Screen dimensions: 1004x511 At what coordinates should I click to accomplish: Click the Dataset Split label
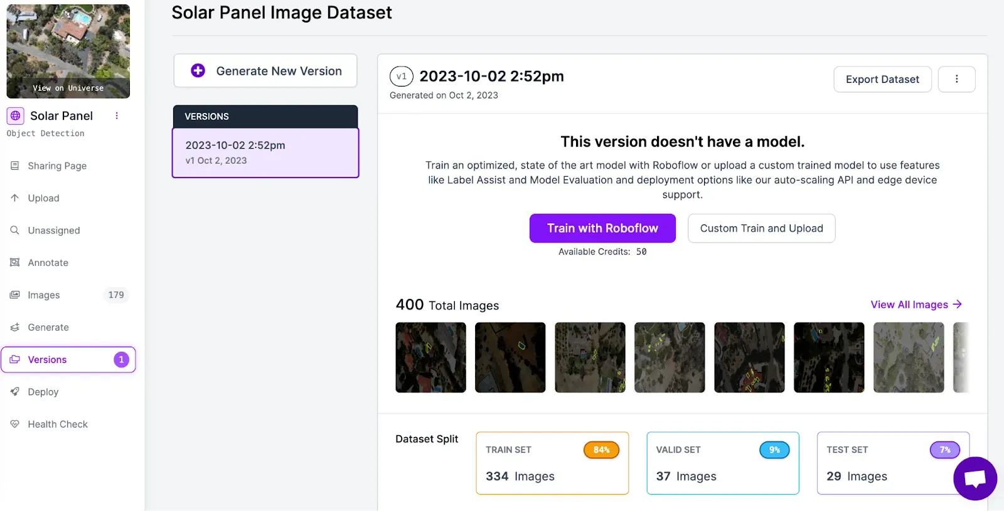point(427,439)
